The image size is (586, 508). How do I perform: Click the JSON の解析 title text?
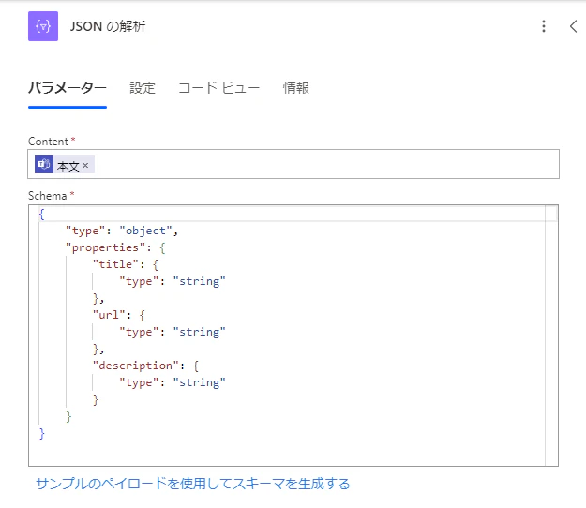108,26
